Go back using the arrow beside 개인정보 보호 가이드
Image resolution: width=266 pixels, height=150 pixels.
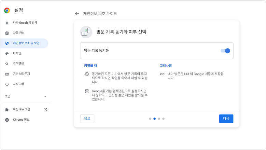tap(77, 14)
